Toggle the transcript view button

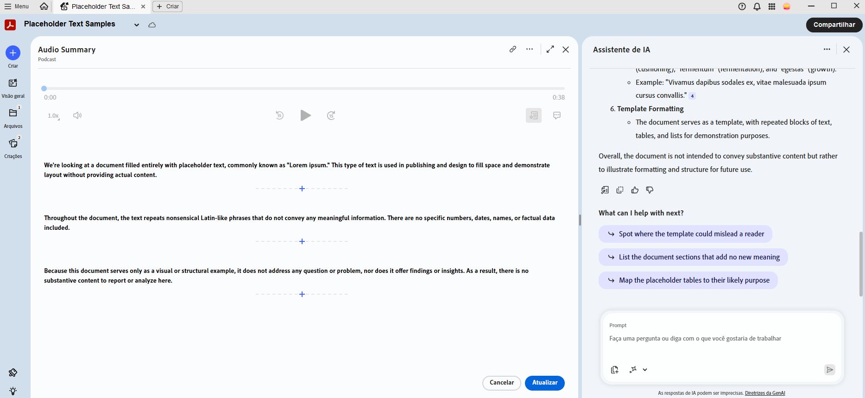coord(534,115)
